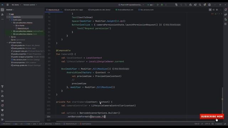The width and height of the screenshot is (228, 128).
Task: Open the main hamburger menu
Action: (7, 5)
